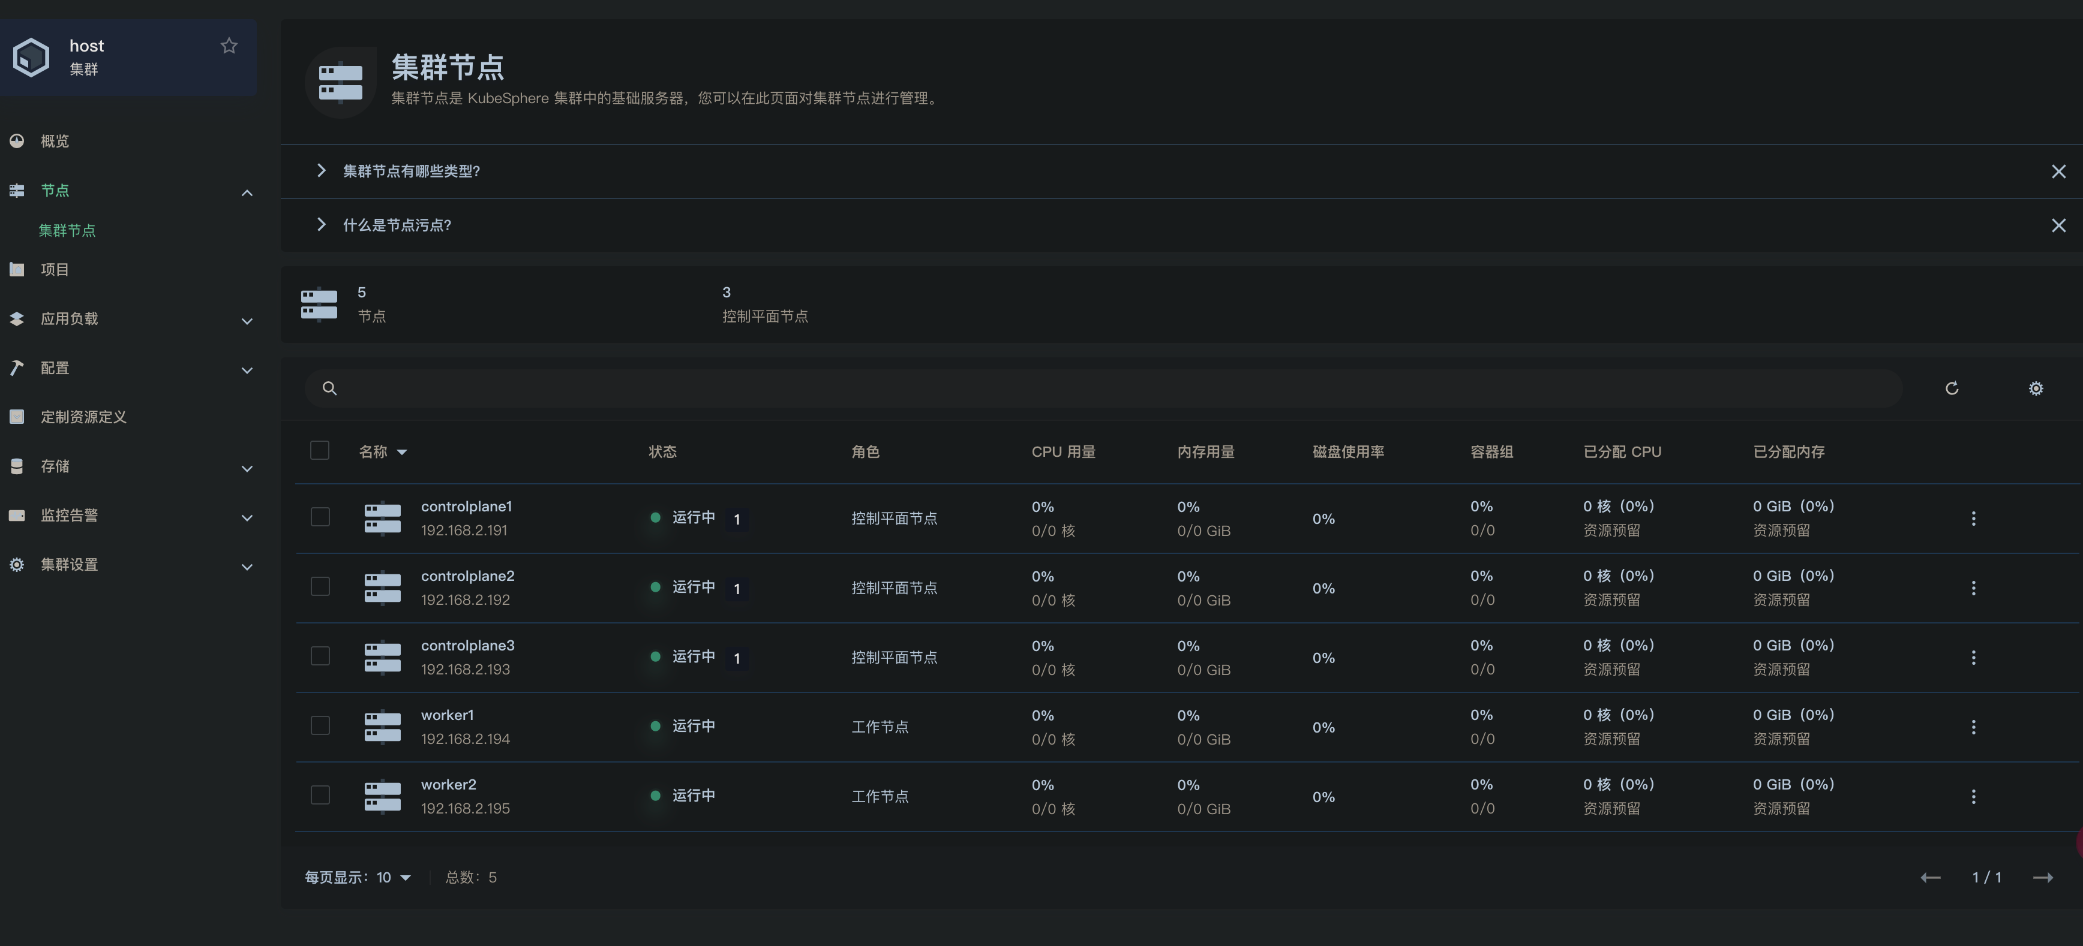Click the Storage (存储) database icon

coord(17,467)
